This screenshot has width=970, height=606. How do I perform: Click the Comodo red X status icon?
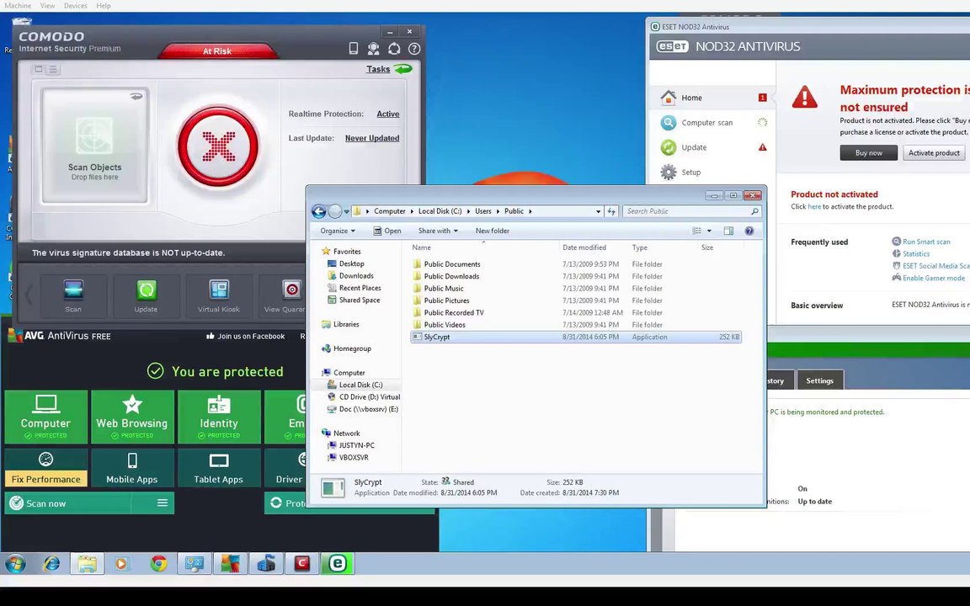[218, 146]
